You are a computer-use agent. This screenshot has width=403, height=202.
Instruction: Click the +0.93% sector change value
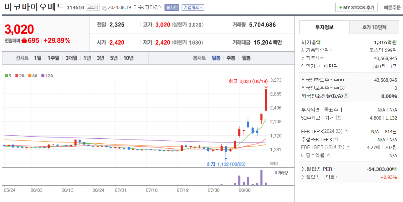[389, 177]
